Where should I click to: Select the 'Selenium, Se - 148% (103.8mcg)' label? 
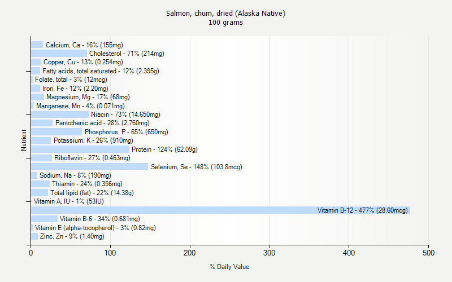(x=196, y=167)
